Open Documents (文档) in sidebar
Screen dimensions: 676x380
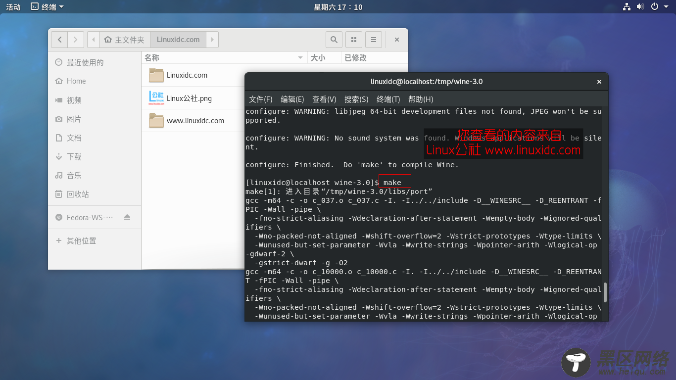pyautogui.click(x=95, y=138)
